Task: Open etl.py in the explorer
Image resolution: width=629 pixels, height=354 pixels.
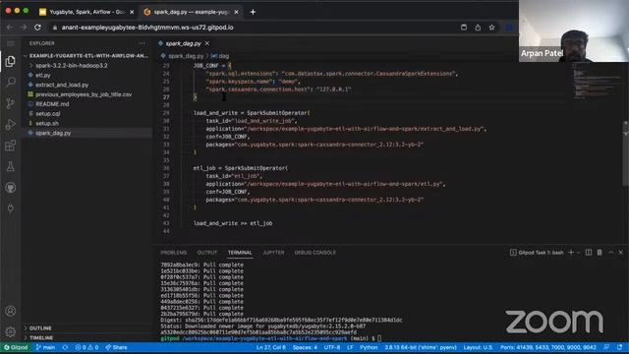Action: click(43, 75)
